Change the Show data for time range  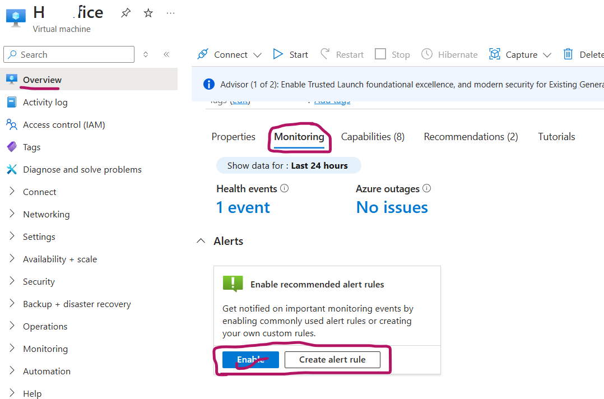click(289, 165)
